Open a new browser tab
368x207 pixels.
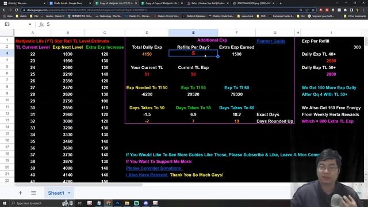(x=281, y=3)
